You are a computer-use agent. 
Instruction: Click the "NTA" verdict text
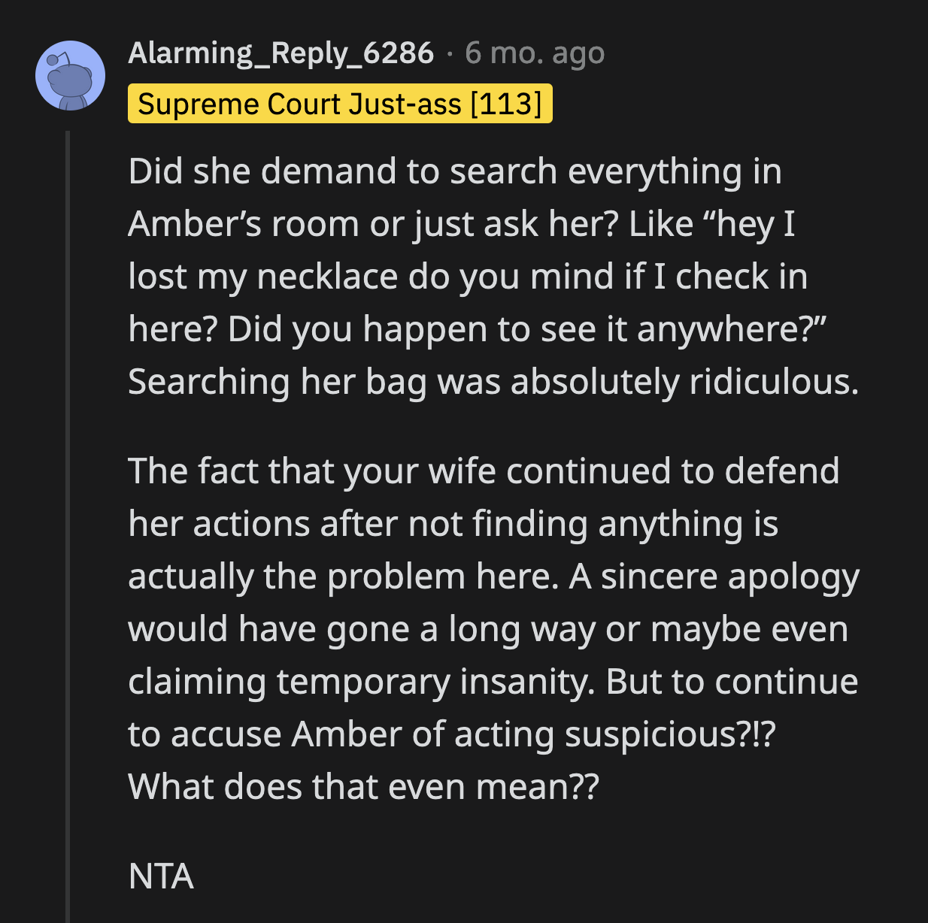(x=161, y=876)
